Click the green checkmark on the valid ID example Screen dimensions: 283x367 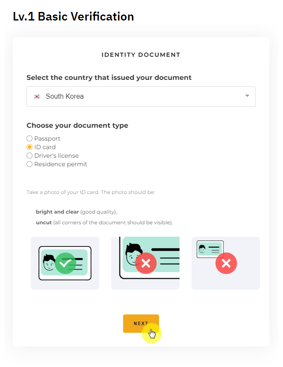pos(65,264)
